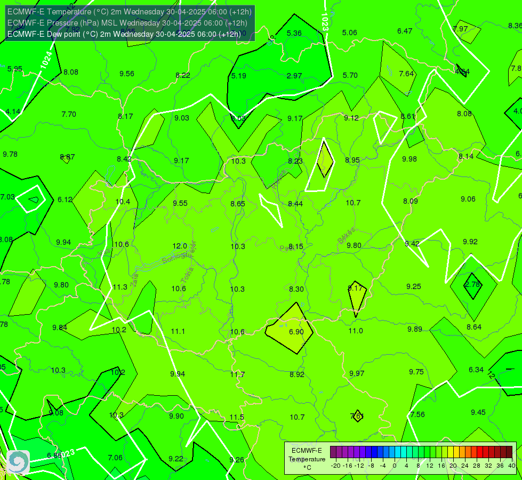
Task: Click the temperature value 9.06
Action: click(x=468, y=199)
